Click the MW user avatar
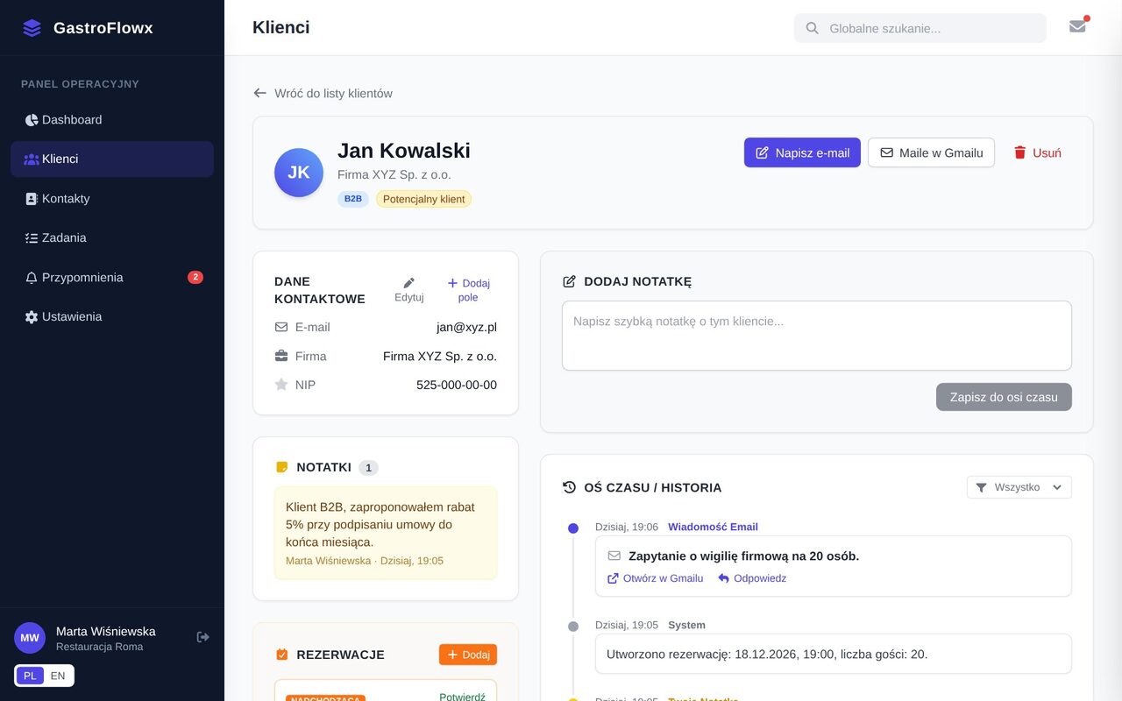This screenshot has width=1122, height=701. coord(30,638)
